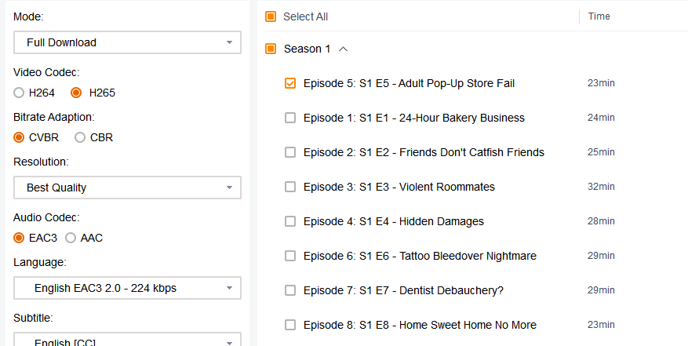Open the Subtitle dropdown
The width and height of the screenshot is (688, 346).
[x=127, y=341]
